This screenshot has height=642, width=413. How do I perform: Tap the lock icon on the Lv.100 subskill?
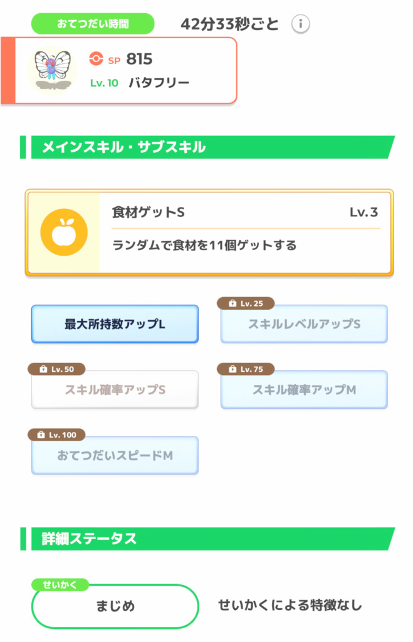click(x=41, y=434)
